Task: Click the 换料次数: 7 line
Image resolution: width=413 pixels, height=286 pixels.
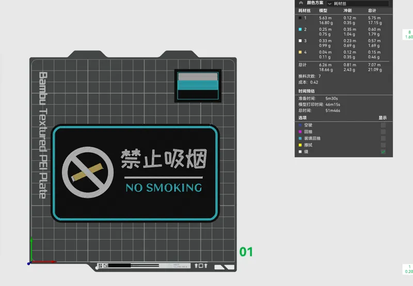Action: coord(309,76)
